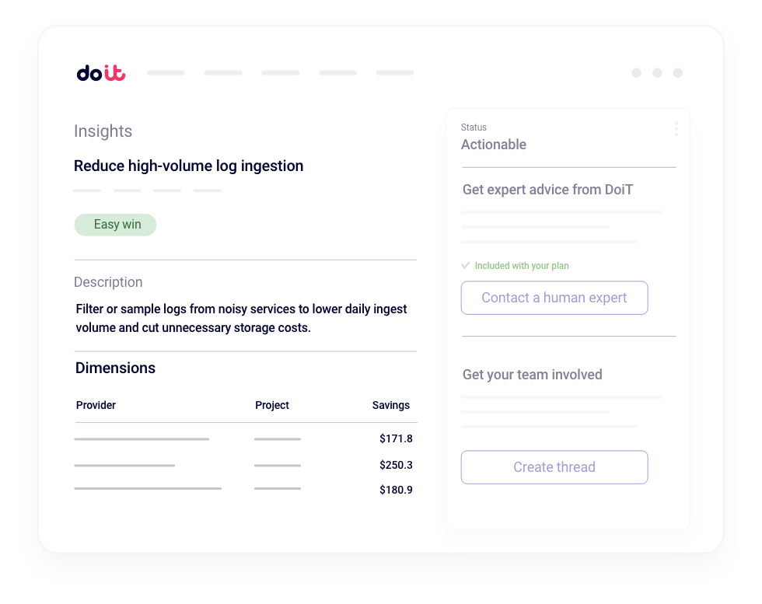
Task: Select the Project column header
Action: pos(272,405)
